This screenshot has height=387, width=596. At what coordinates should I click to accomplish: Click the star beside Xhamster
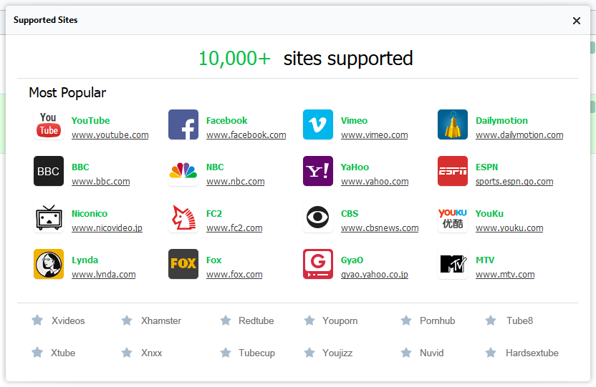click(127, 320)
